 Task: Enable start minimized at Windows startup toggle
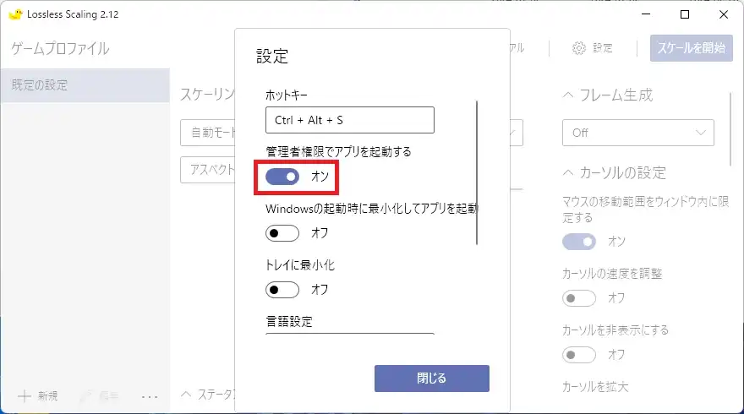[282, 233]
